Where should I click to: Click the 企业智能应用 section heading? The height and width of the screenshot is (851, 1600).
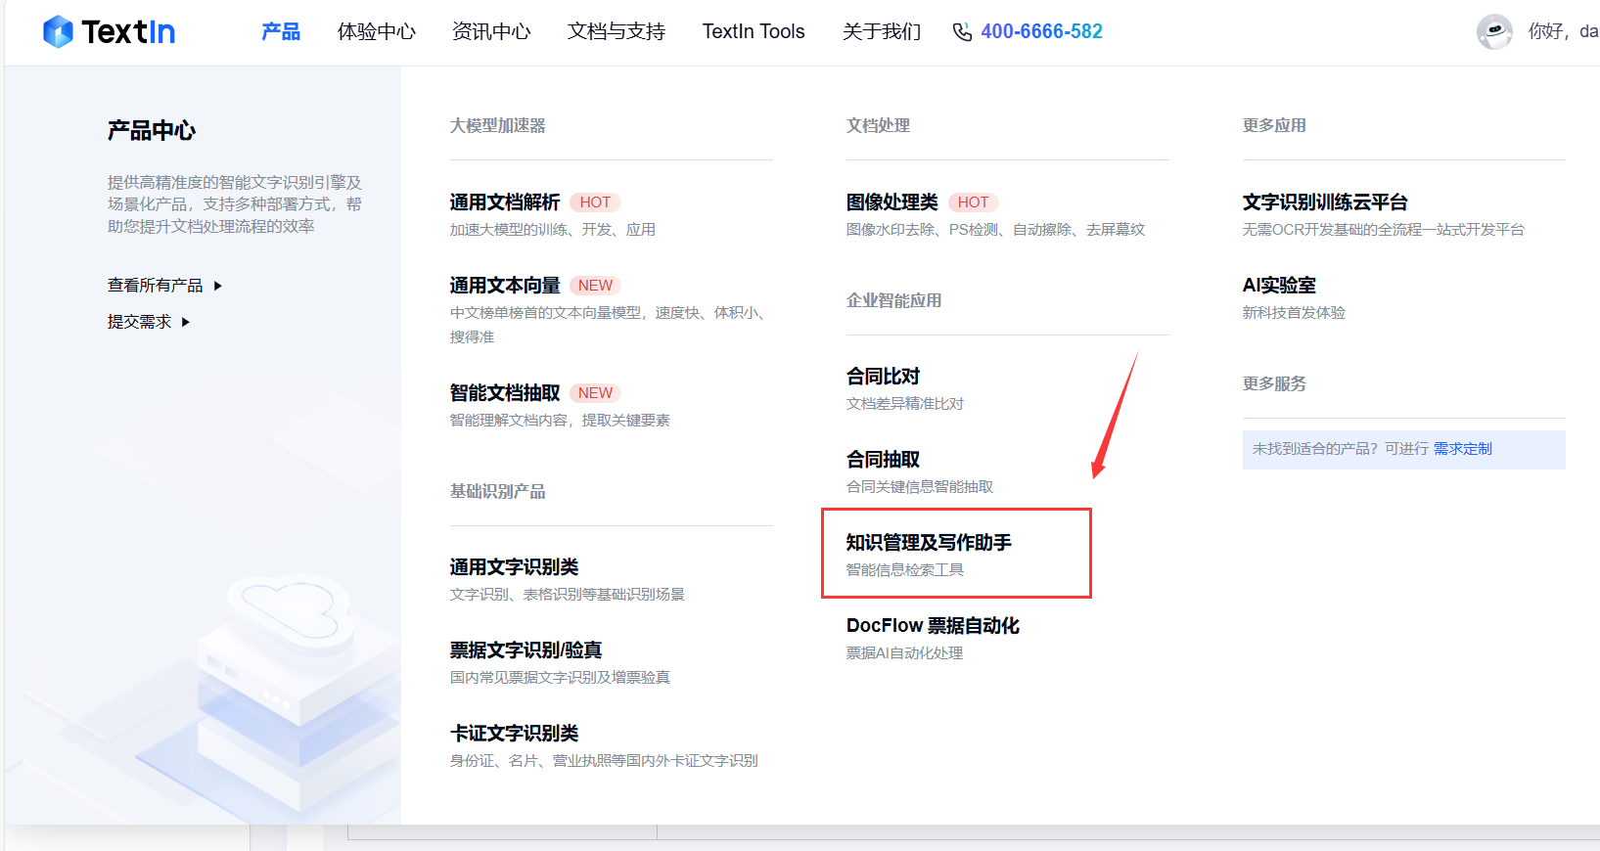(x=893, y=300)
